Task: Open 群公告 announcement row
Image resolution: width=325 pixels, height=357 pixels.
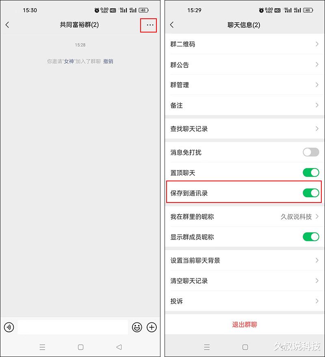Action: (x=245, y=65)
